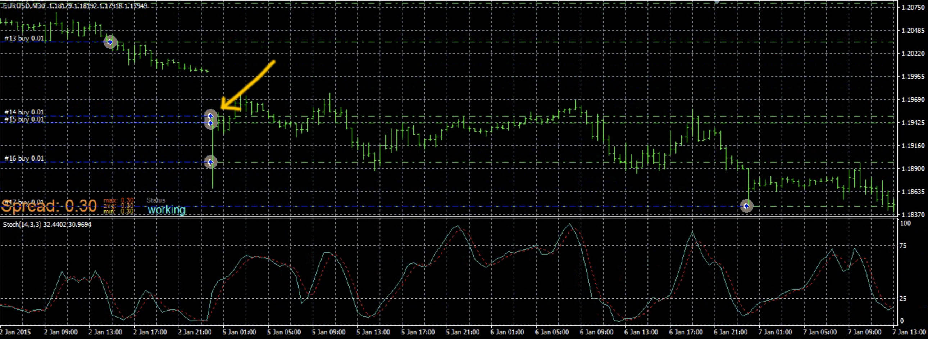Click the #13 buy entry arrow marker
Viewport: 928px width, 339px height.
coord(110,42)
